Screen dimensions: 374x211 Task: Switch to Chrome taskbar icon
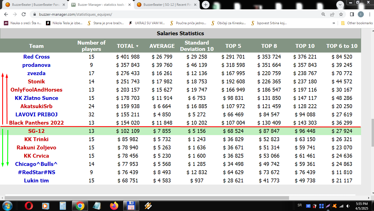point(80,205)
